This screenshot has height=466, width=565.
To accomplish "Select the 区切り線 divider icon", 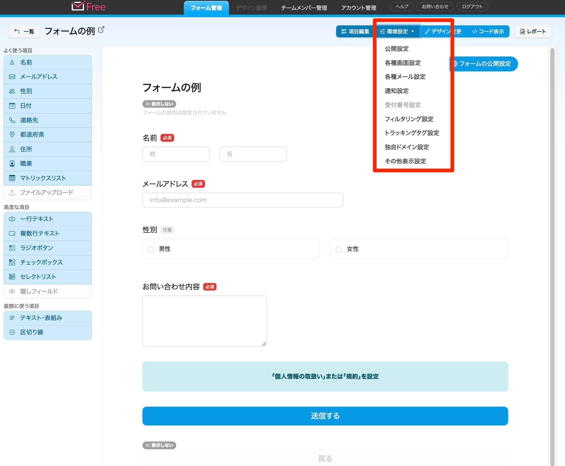I will click(12, 332).
